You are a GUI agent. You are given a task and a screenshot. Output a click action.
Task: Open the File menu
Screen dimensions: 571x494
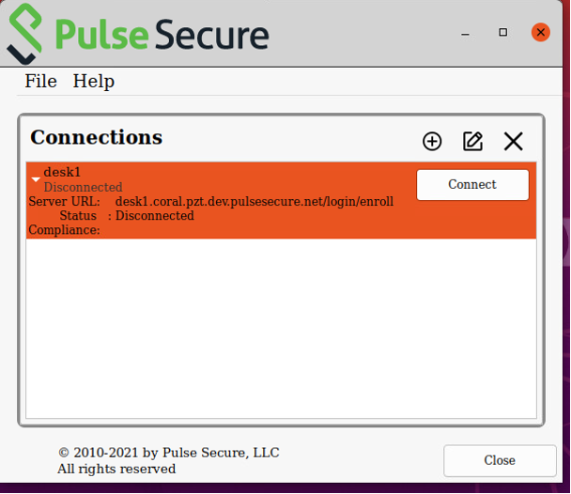pos(40,81)
